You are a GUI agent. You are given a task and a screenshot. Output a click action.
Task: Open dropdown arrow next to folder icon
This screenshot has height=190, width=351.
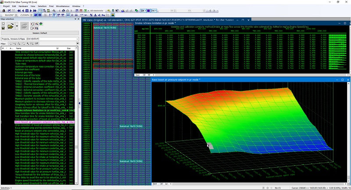click(18, 27)
